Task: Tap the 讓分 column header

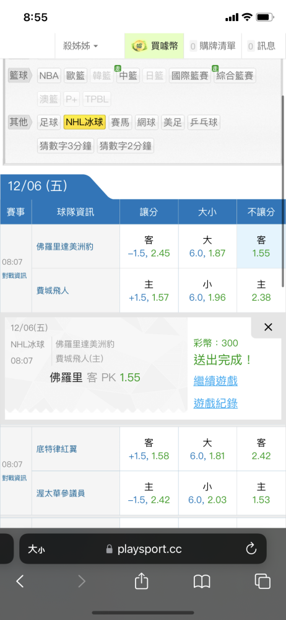Action: click(x=149, y=212)
